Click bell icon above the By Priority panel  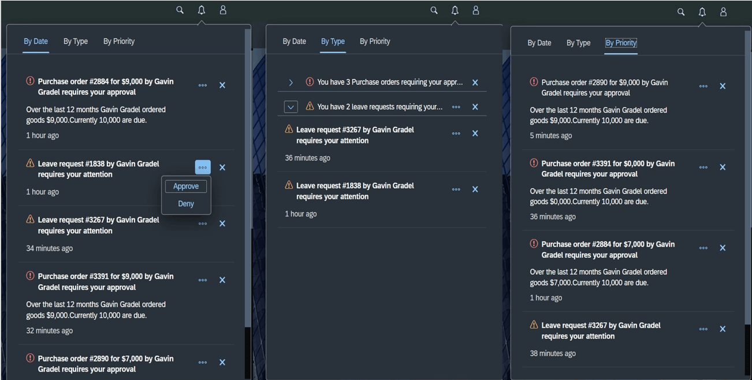[702, 12]
